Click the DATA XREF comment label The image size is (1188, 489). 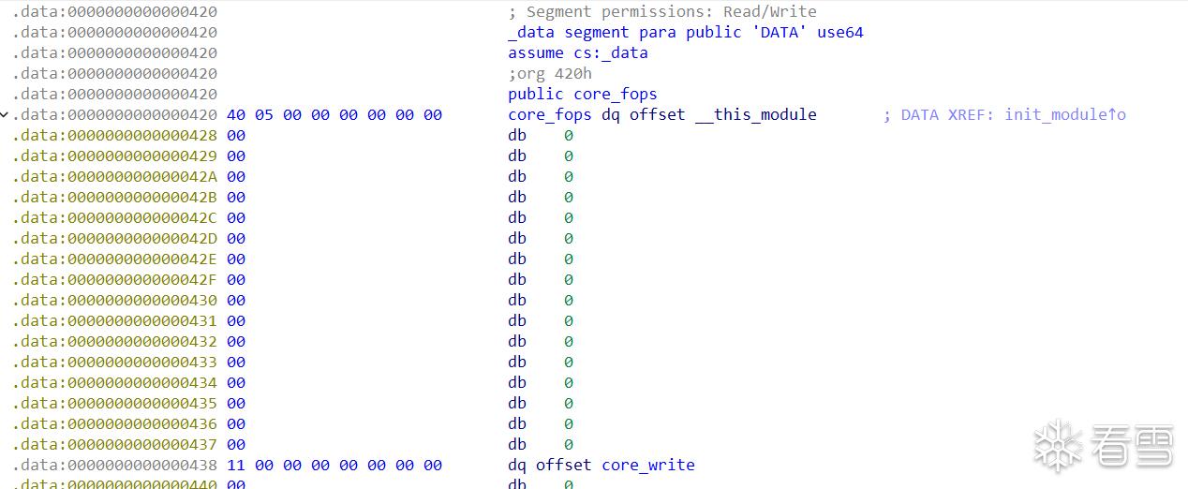pyautogui.click(x=939, y=115)
